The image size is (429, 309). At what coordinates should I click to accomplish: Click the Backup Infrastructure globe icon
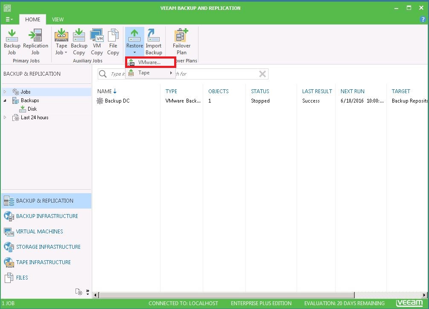tap(9, 216)
